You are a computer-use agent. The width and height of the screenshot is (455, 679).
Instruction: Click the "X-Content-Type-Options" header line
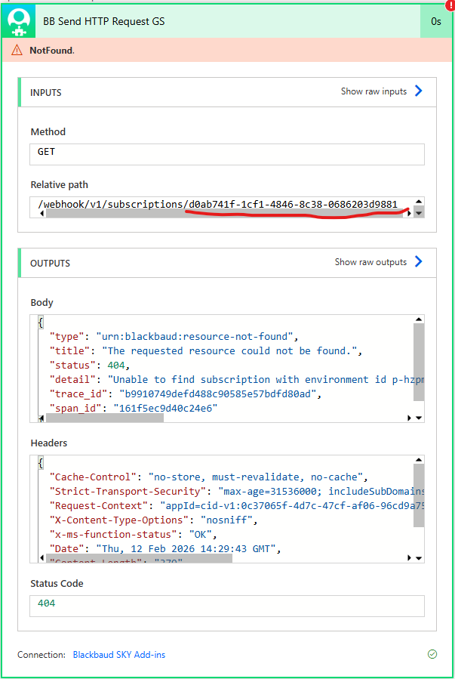tap(153, 520)
